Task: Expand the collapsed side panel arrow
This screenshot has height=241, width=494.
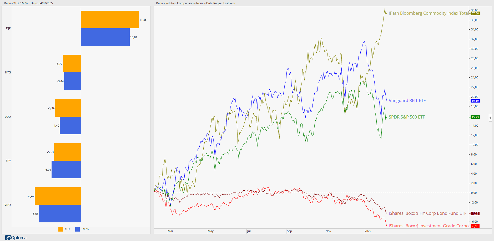Action: click(490, 118)
